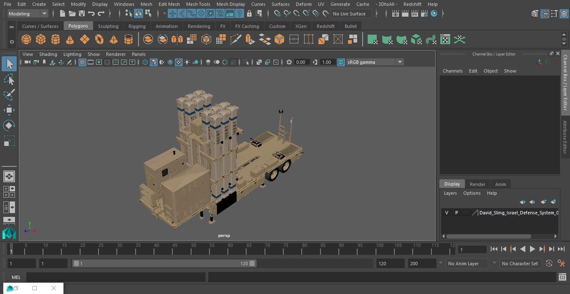This screenshot has width=570, height=294.
Task: Click the shelf settings gear icon
Action: (x=12, y=41)
